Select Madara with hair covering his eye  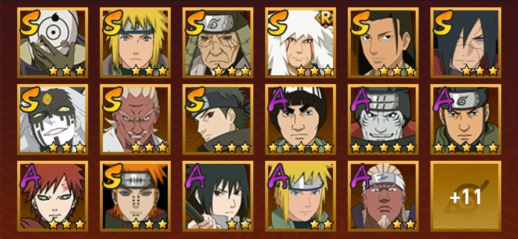(466, 43)
